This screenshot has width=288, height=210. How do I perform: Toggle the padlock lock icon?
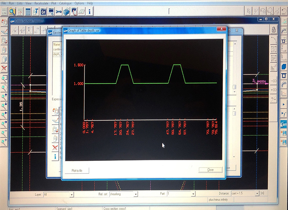(x=274, y=30)
